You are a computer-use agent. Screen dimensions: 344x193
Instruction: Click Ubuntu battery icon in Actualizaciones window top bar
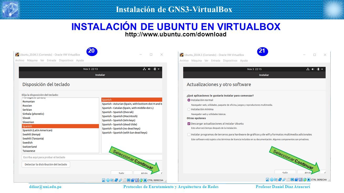point(318,69)
